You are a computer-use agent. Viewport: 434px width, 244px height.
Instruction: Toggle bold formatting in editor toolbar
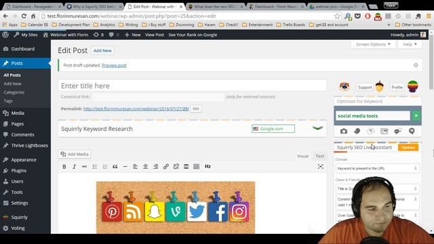tap(64, 167)
